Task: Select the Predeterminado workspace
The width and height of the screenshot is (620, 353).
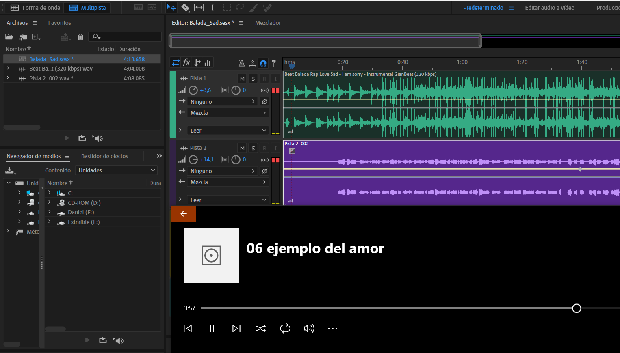Action: coord(483,8)
